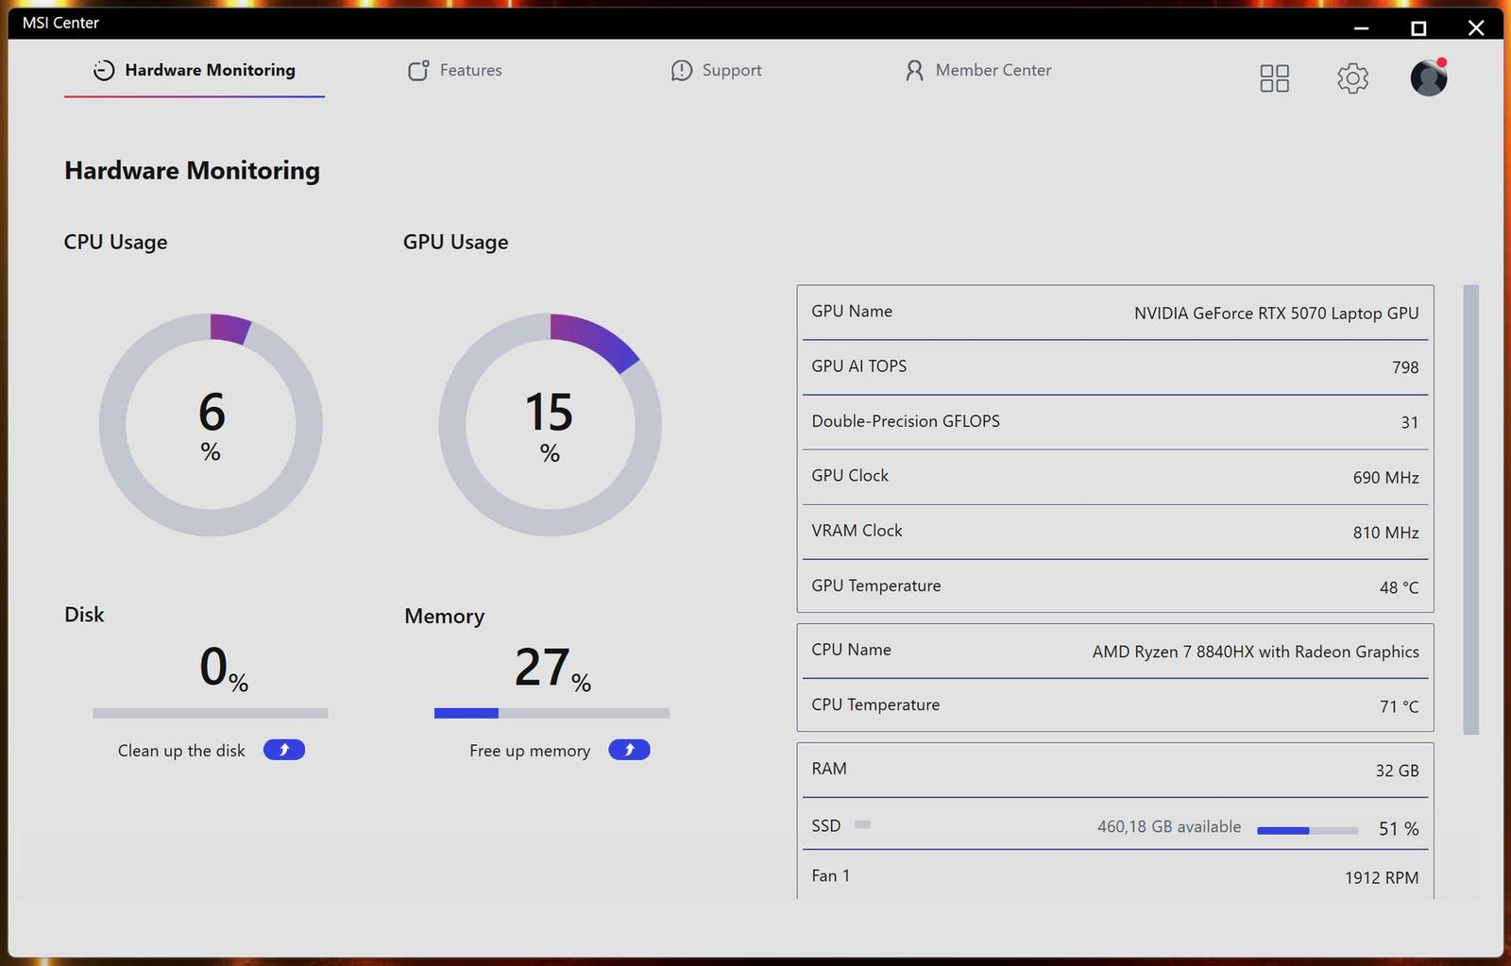
Task: Click the Disk usage progress bar
Action: 211,713
